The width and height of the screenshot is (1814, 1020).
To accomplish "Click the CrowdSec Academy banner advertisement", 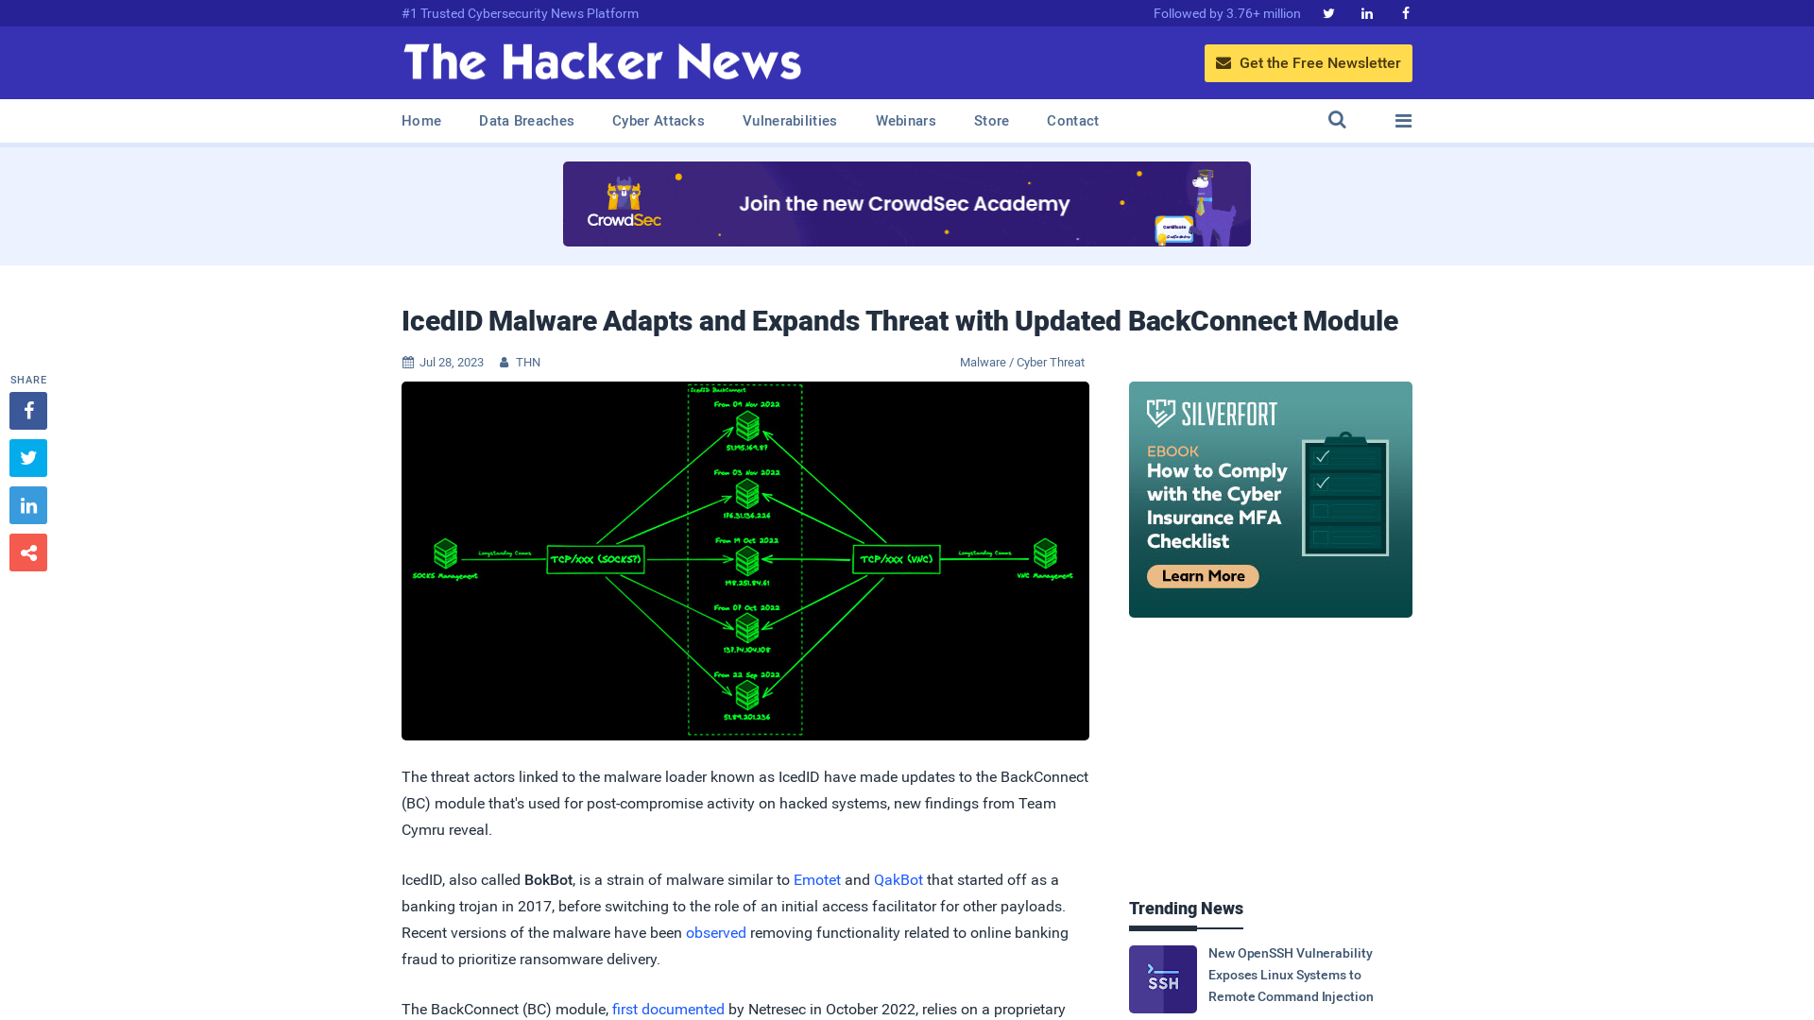I will point(907,203).
